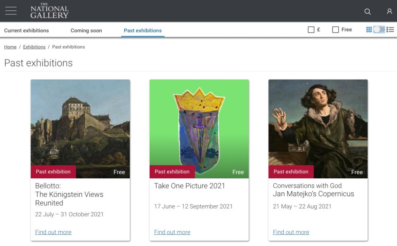397x246 pixels.
Task: Toggle the grid/list view switch
Action: (379, 30)
